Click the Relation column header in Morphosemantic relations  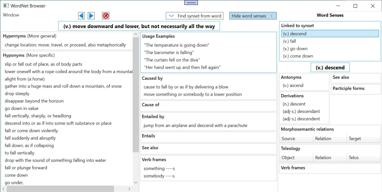(330, 139)
